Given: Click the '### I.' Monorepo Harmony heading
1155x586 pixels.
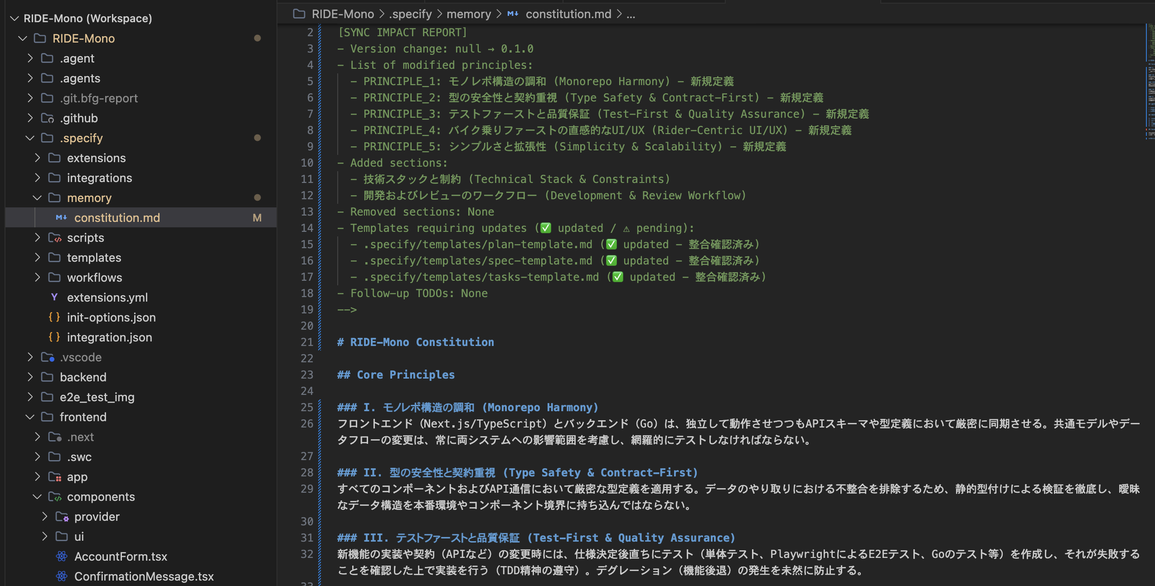Looking at the screenshot, I should (468, 408).
